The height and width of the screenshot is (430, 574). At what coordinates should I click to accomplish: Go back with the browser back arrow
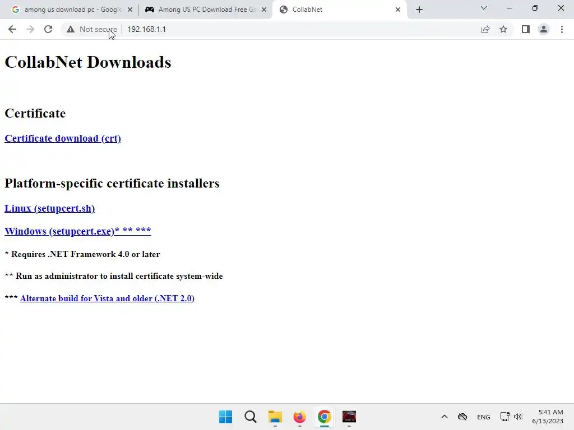[x=12, y=29]
